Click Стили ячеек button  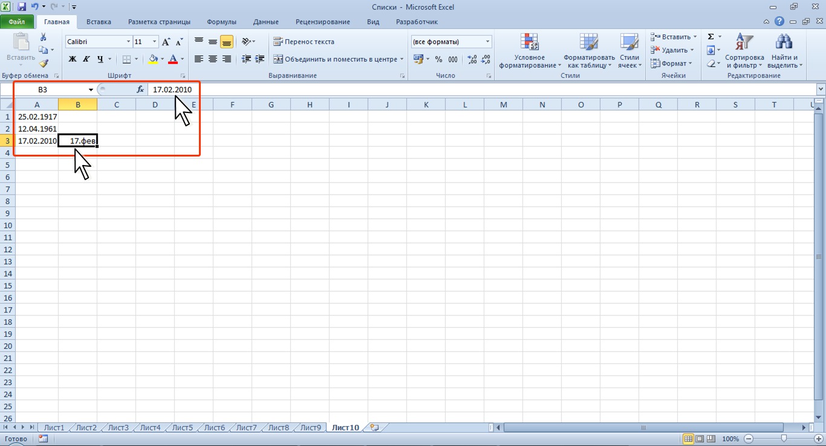tap(629, 50)
